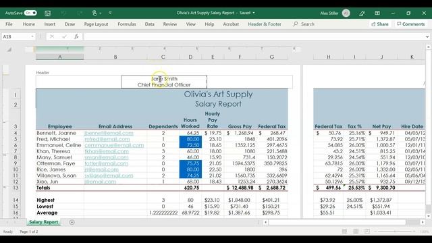Expand the Name Box dropdown arrow
Image resolution: width=432 pixels, height=243 pixels.
tap(32, 36)
